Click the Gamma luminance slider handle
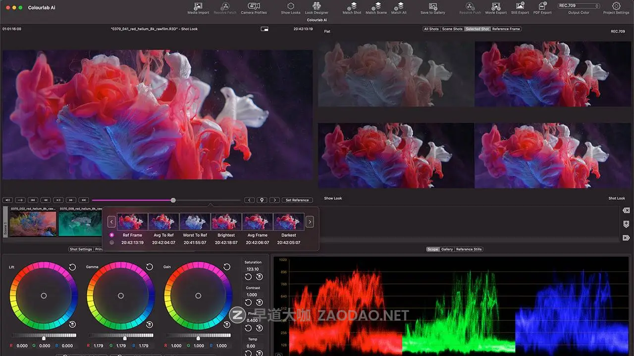The width and height of the screenshot is (634, 356). point(124,338)
